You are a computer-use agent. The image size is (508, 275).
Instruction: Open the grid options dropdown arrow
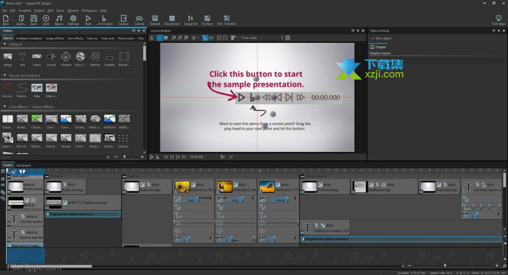point(198,38)
